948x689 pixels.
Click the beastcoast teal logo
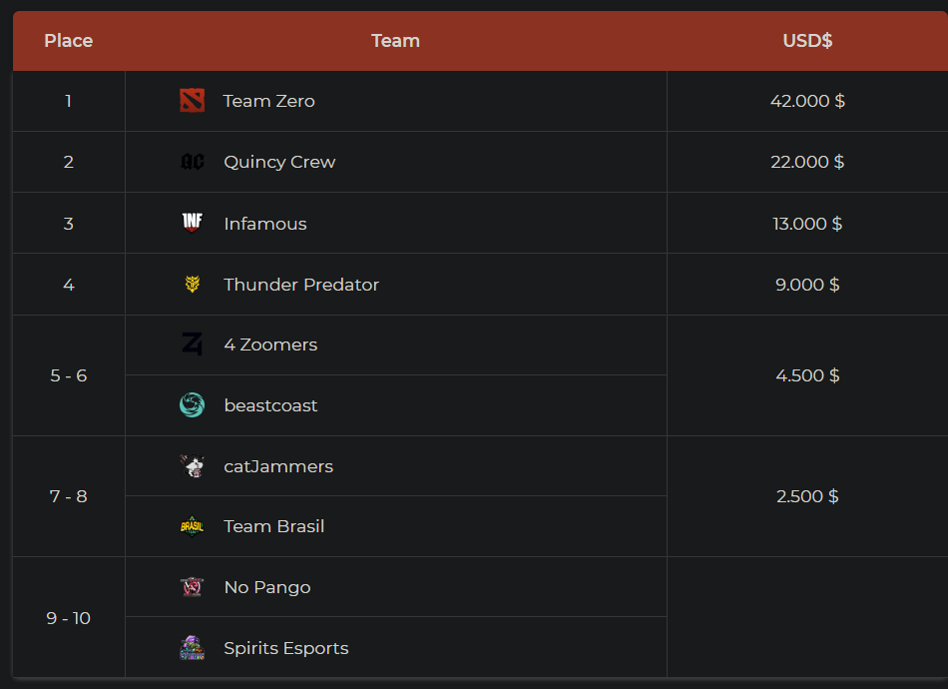pyautogui.click(x=193, y=405)
